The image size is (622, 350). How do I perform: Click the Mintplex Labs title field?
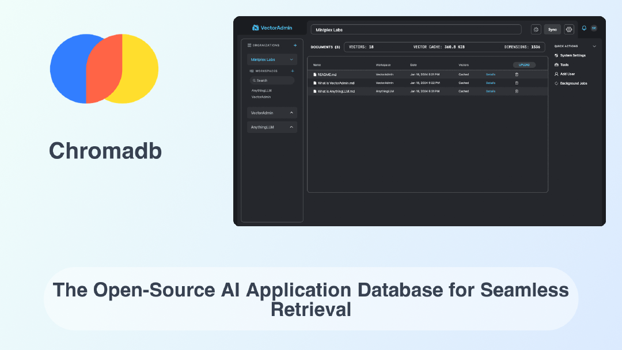416,30
